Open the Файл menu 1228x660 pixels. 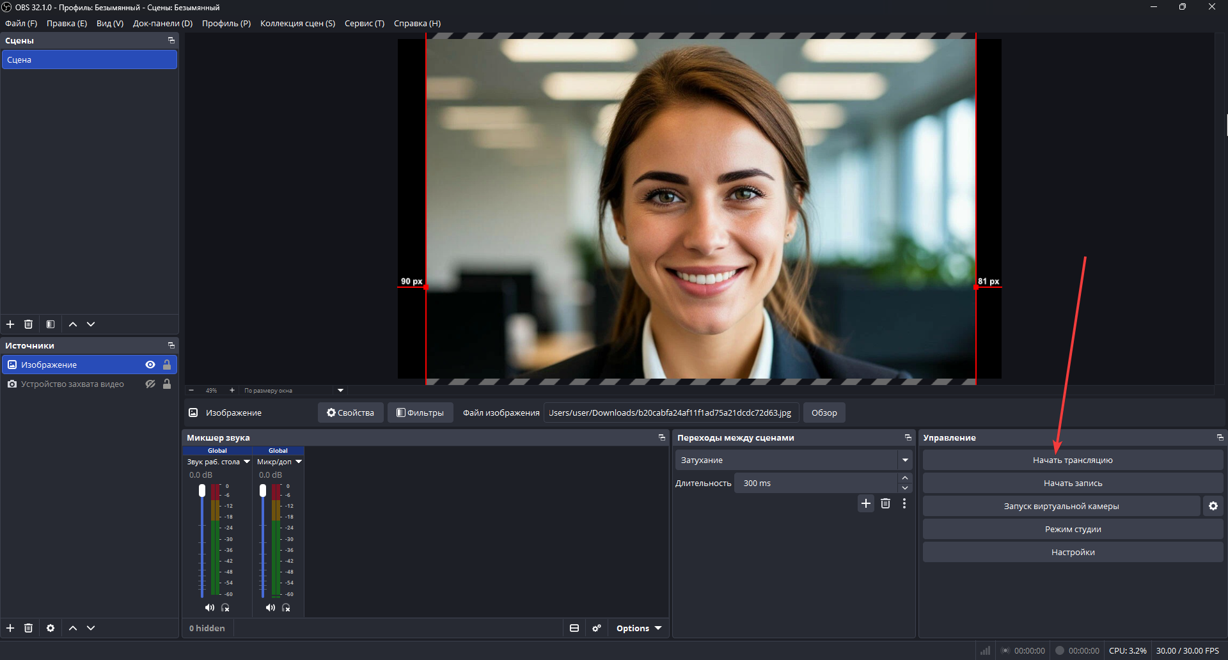pos(21,24)
